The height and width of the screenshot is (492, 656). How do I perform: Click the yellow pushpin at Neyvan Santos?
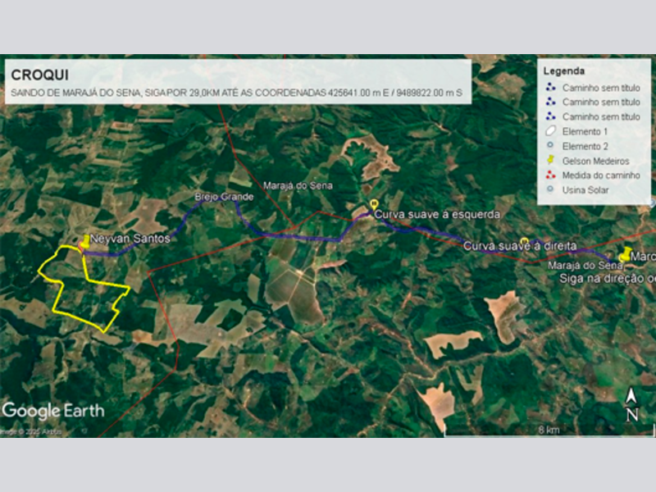[85, 242]
